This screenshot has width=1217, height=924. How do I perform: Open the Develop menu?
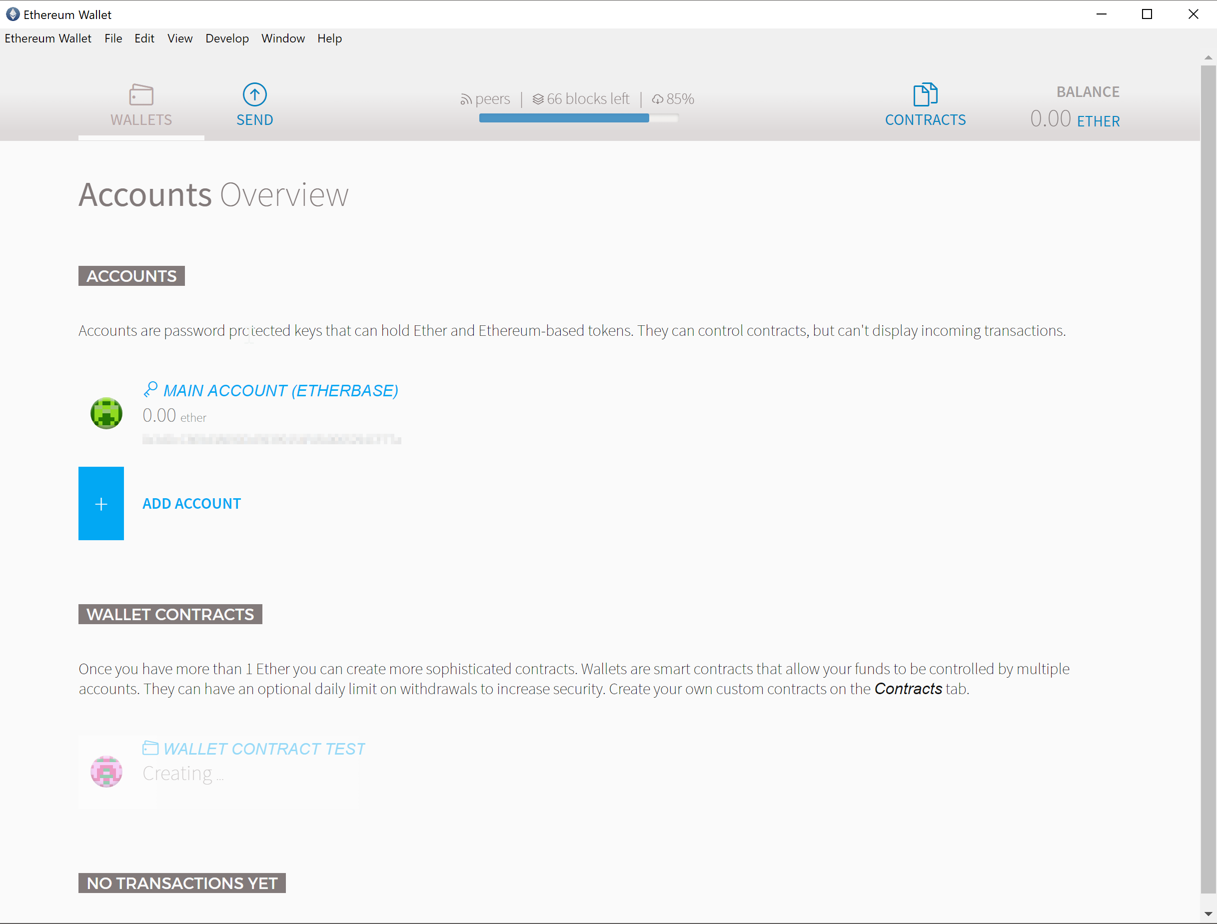coord(227,38)
